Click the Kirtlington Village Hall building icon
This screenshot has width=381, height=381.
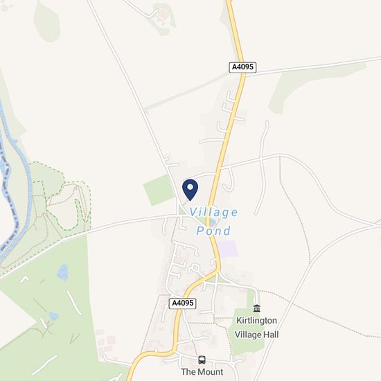pyautogui.click(x=256, y=308)
